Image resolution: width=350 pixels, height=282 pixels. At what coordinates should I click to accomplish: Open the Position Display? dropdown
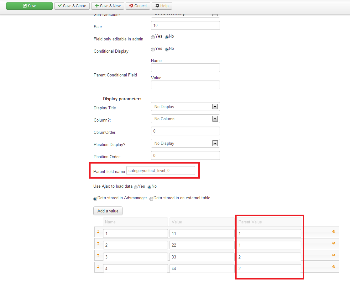185,144
